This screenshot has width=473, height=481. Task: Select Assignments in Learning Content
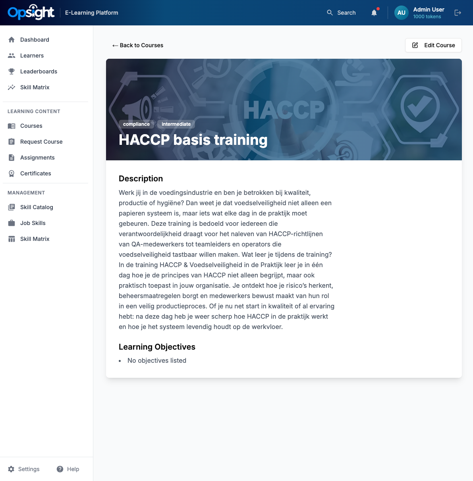pyautogui.click(x=37, y=158)
